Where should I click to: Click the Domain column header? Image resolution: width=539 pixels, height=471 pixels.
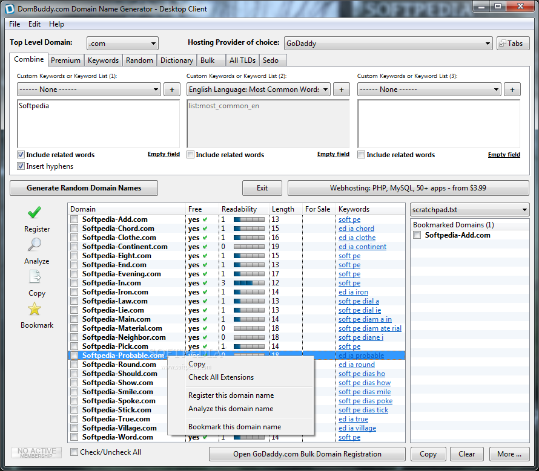tap(127, 209)
